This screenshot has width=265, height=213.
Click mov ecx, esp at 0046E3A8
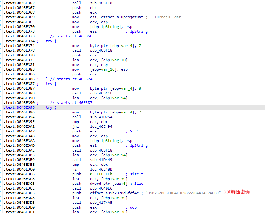(90, 136)
